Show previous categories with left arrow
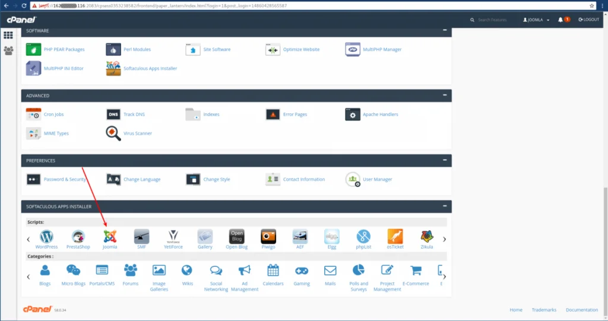Image resolution: width=608 pixels, height=321 pixels. 28,276
